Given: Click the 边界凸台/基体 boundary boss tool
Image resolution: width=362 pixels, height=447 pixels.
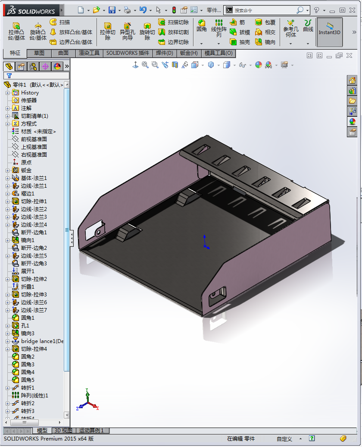Looking at the screenshot, I should click(x=71, y=42).
